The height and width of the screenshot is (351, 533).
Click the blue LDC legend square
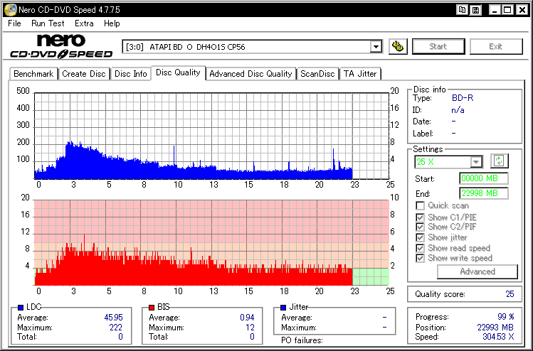pyautogui.click(x=21, y=307)
